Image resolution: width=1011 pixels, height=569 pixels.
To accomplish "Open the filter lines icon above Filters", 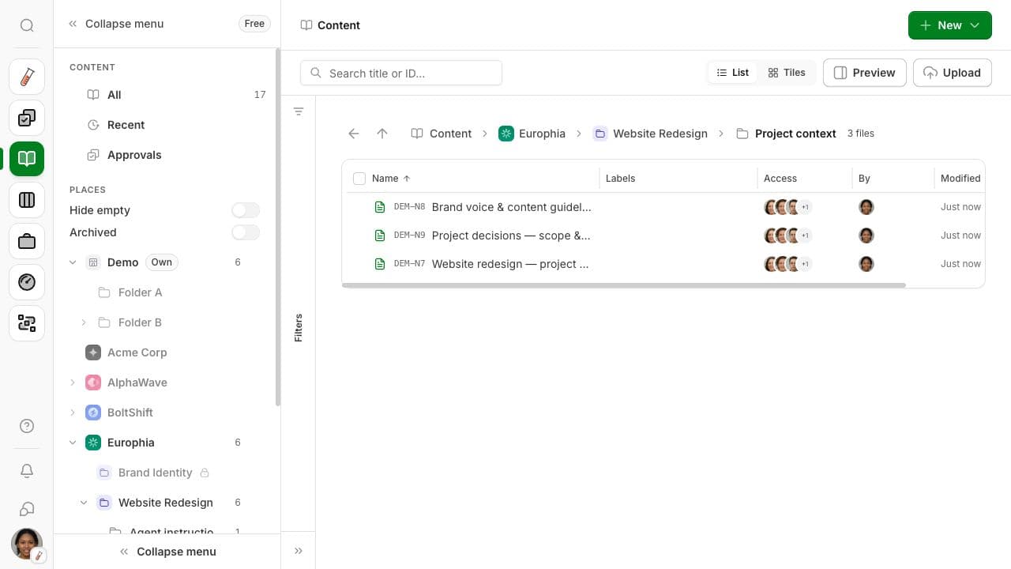I will pyautogui.click(x=299, y=111).
